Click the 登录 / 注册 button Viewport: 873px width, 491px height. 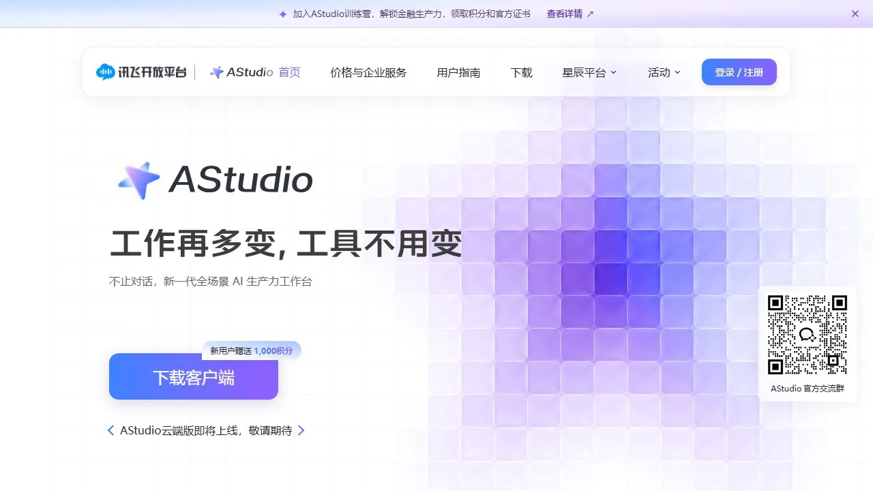(x=739, y=72)
